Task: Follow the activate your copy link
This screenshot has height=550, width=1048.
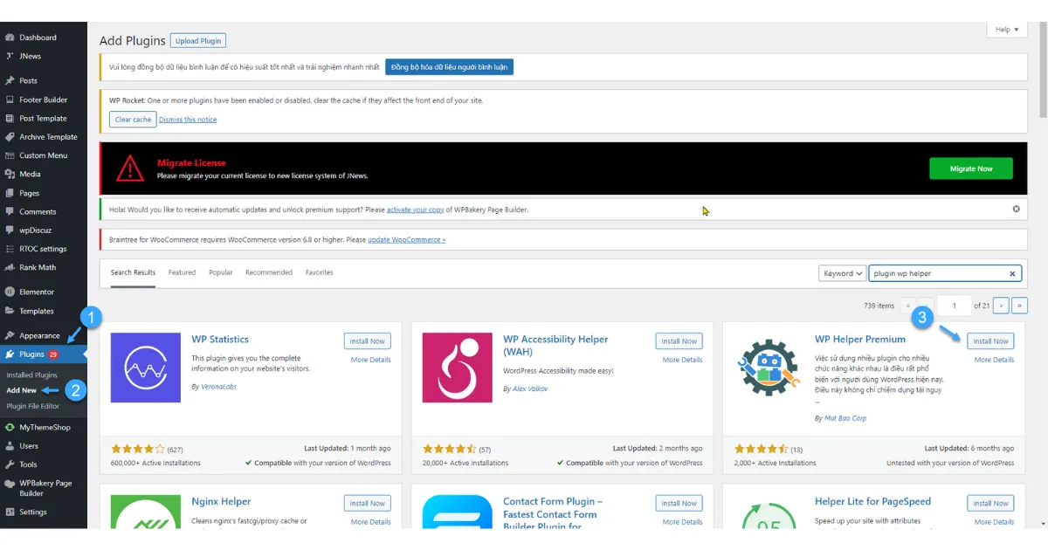Action: point(416,210)
